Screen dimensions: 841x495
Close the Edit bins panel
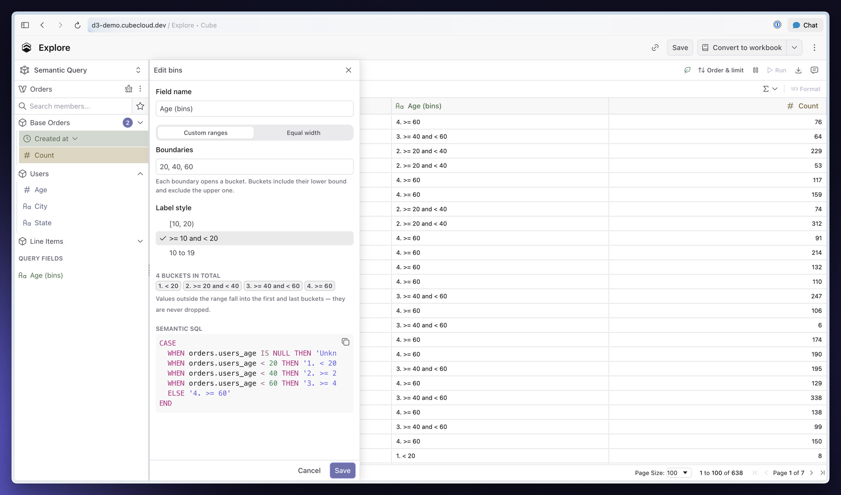tap(349, 70)
